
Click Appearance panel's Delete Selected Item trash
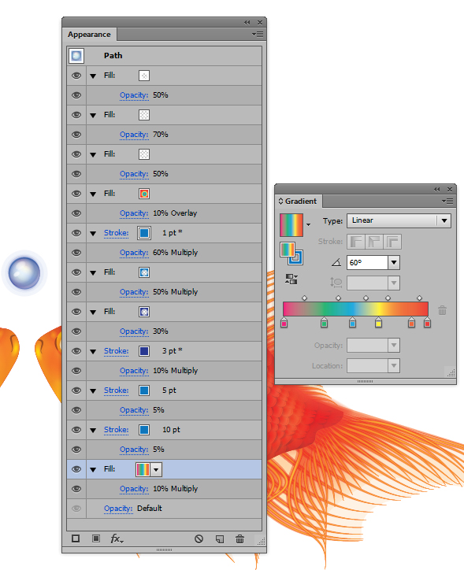(x=239, y=539)
